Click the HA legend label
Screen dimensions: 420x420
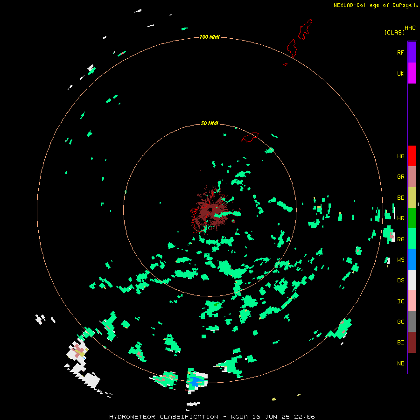(x=400, y=156)
